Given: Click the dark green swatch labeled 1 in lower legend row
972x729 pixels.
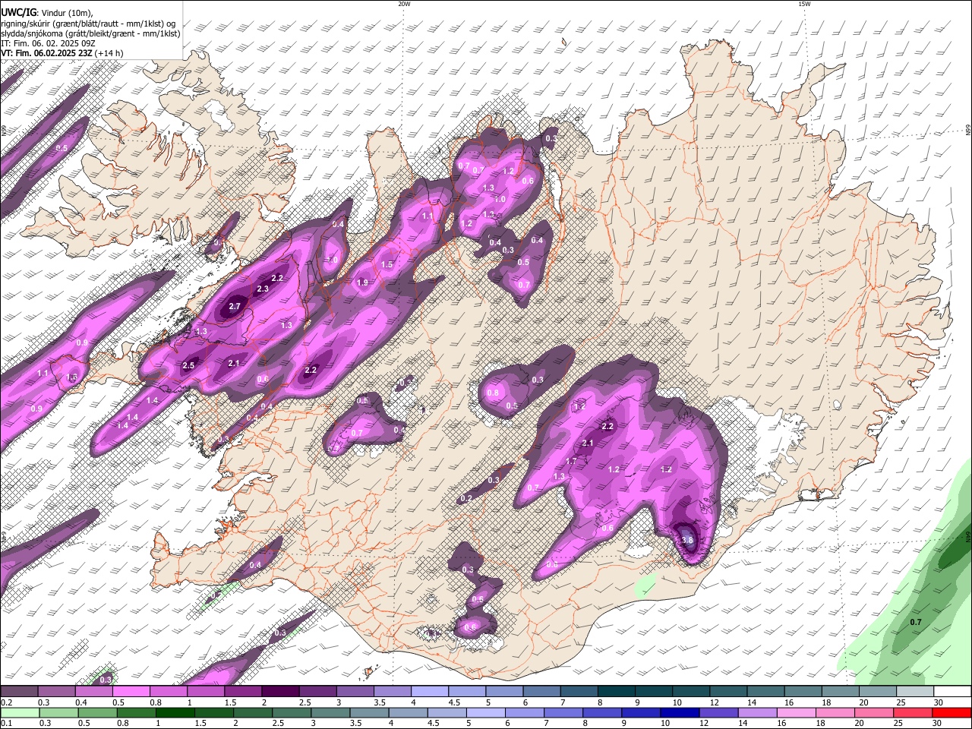Looking at the screenshot, I should 175,713.
